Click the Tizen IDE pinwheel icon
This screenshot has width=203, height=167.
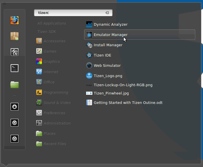point(89,55)
